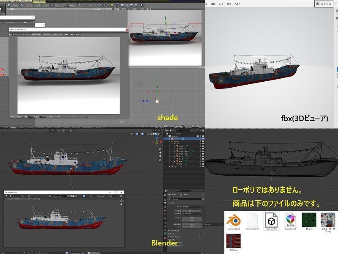Select the fusinsen.blend file icon

tap(234, 220)
